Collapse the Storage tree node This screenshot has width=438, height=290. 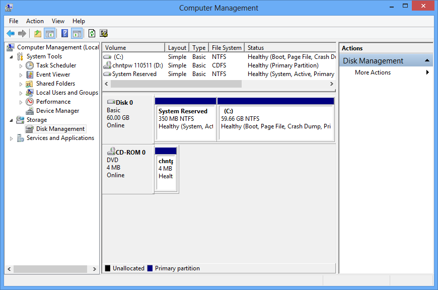point(12,120)
